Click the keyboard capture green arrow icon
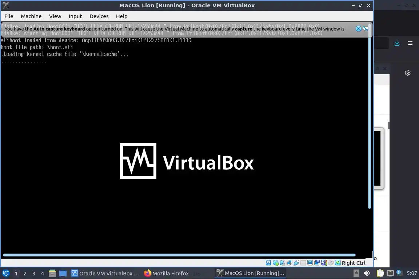The height and width of the screenshot is (279, 419). tap(338, 263)
